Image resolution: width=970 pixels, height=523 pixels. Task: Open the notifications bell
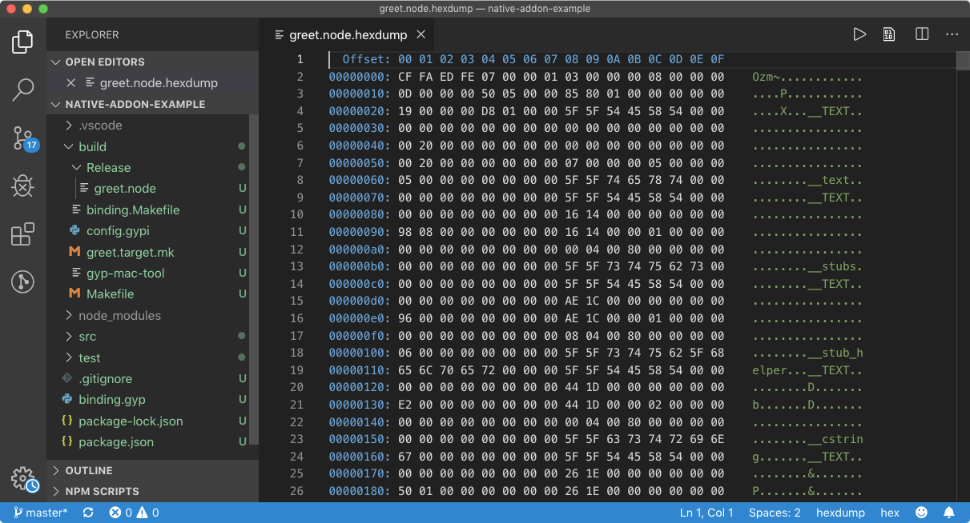tap(950, 512)
